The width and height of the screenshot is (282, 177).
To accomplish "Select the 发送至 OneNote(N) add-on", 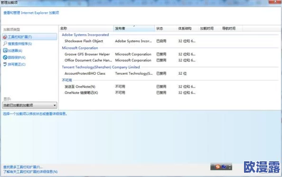I will [80, 87].
